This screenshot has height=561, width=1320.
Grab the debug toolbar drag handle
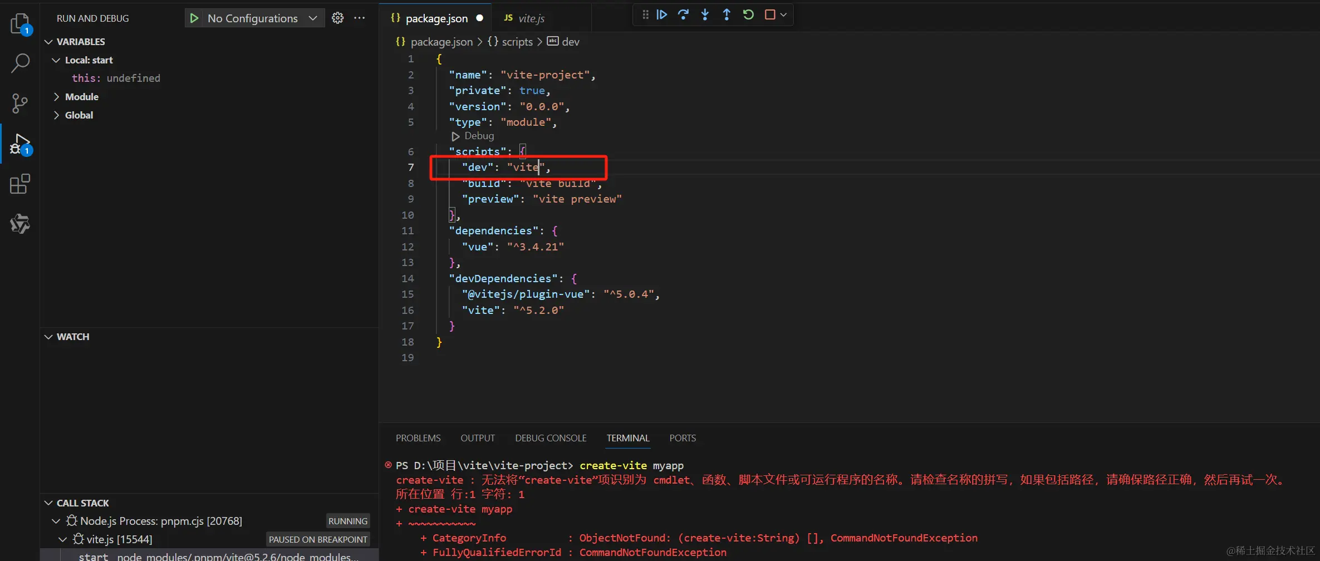tap(646, 14)
